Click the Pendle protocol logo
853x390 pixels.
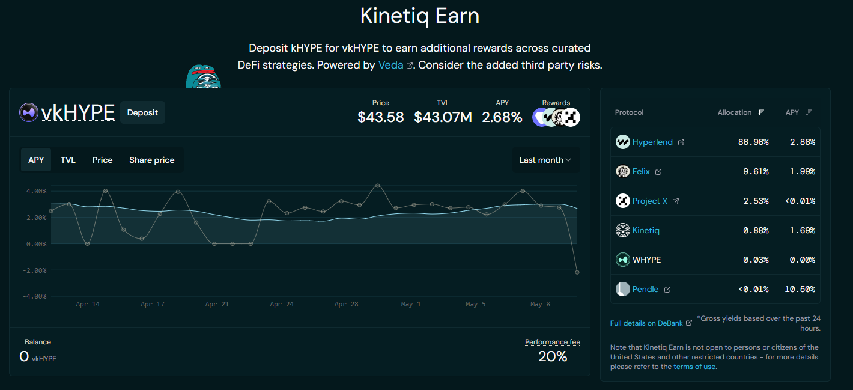click(622, 290)
